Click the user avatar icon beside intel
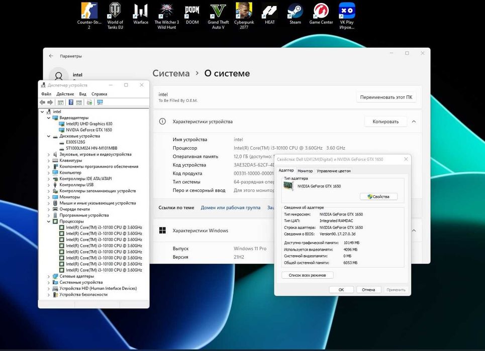Screen dimensions: 485x351 pyautogui.click(x=58, y=74)
